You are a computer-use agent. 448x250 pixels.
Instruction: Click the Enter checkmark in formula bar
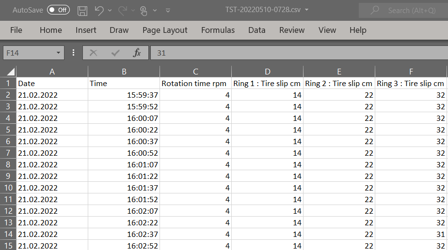coord(115,53)
